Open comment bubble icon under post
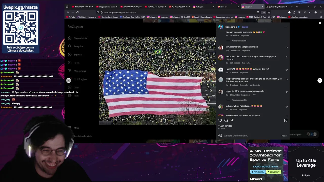This screenshot has width=324, height=182. tap(226, 120)
